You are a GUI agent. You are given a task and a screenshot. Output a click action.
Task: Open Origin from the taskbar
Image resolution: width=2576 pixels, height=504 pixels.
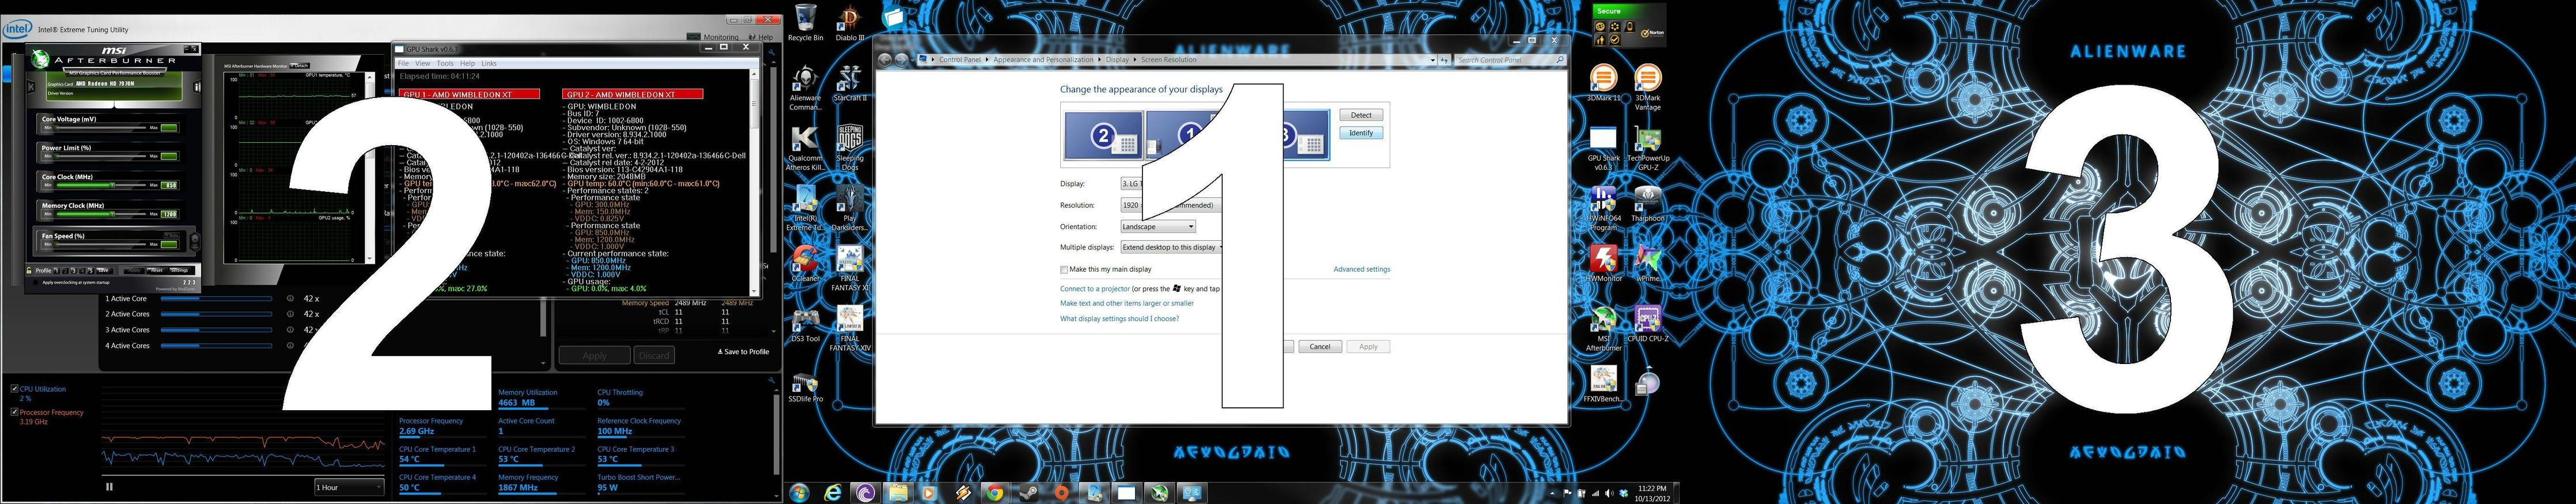pyautogui.click(x=1061, y=492)
